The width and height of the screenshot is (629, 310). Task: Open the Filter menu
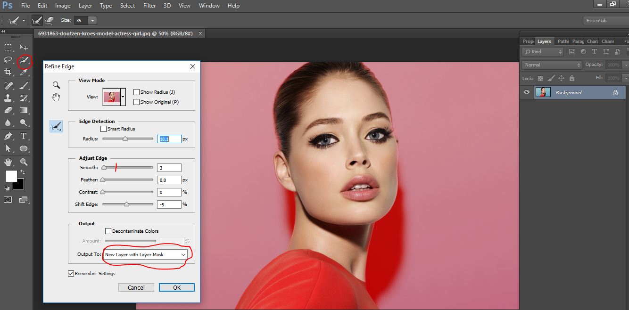pos(149,5)
